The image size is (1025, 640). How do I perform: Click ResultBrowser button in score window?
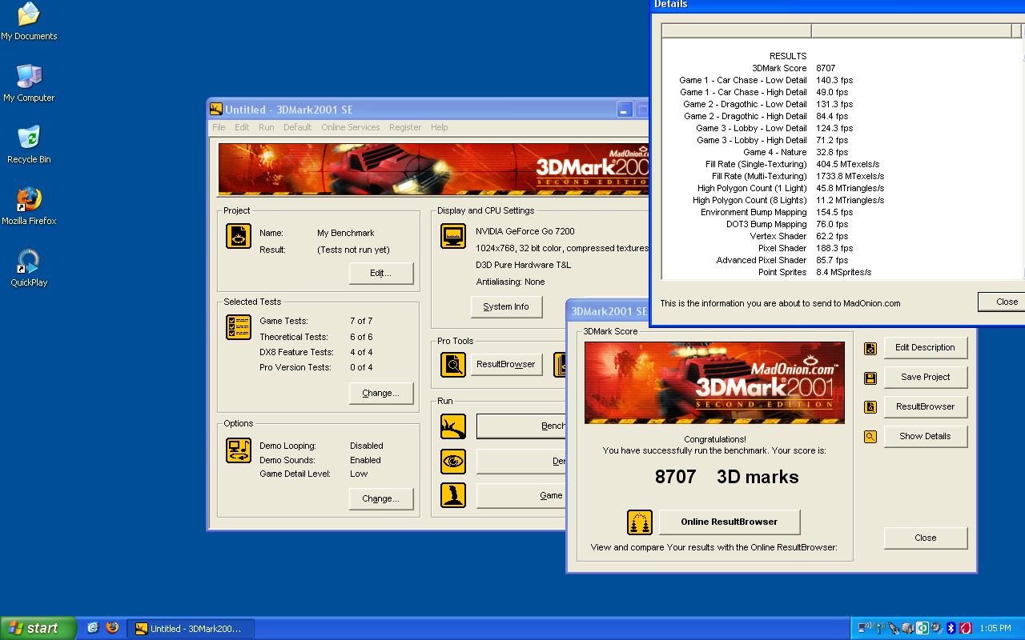pos(926,407)
